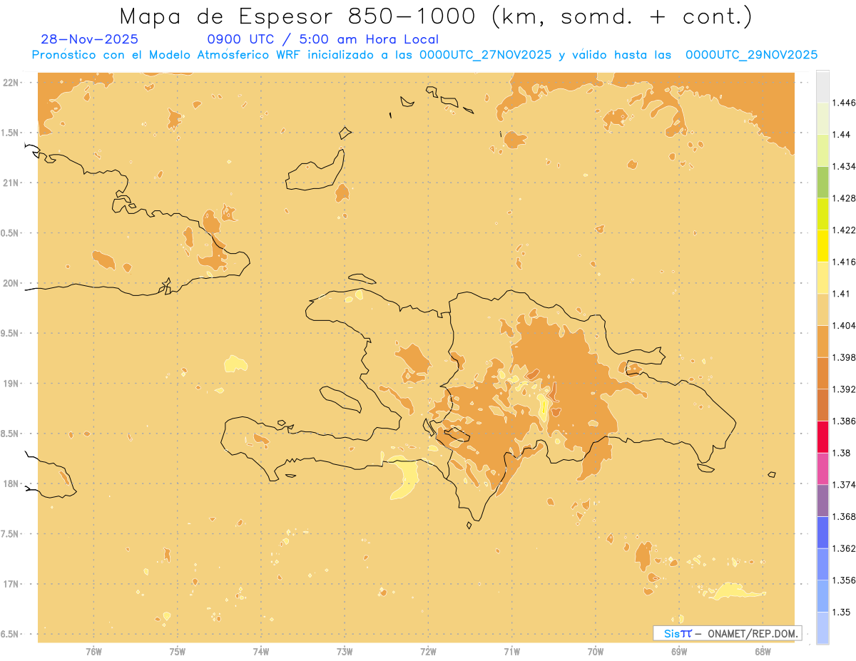This screenshot has width=856, height=661.
Task: Click the '72W' longitude label
Action: (429, 652)
